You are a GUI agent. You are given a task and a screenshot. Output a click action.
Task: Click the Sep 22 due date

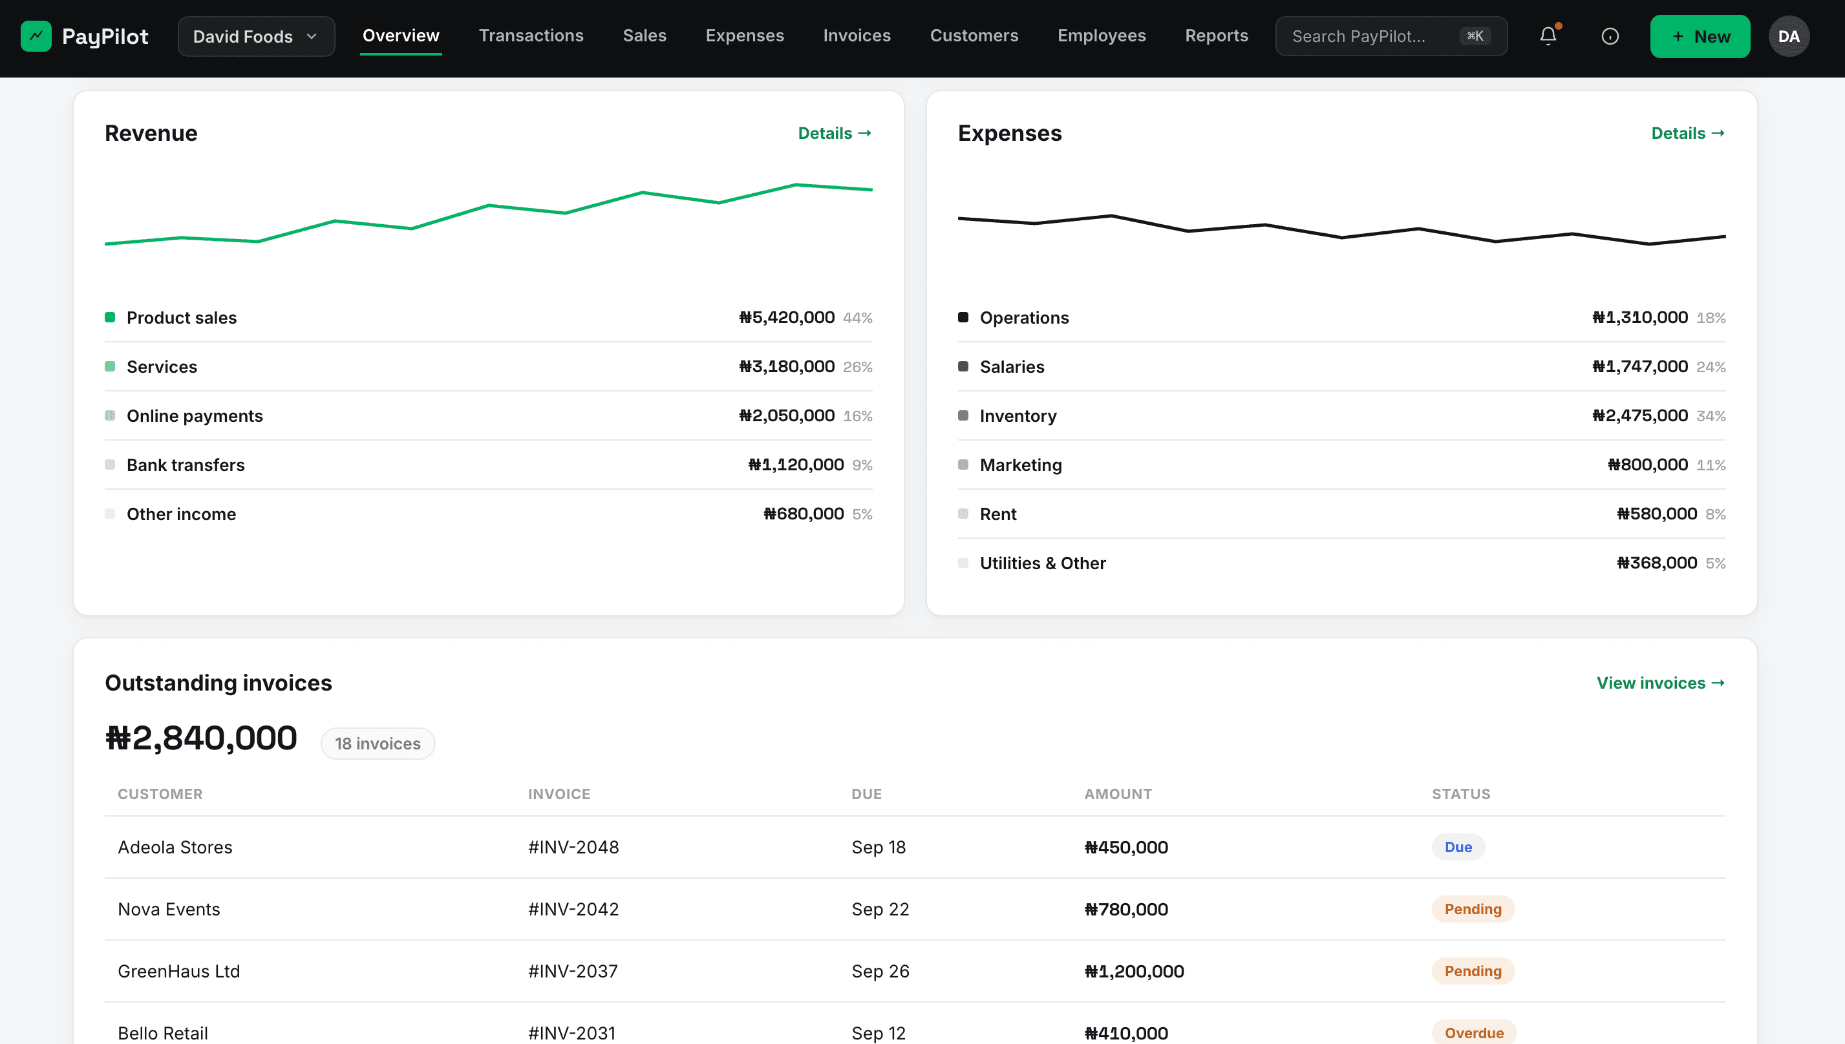(880, 909)
